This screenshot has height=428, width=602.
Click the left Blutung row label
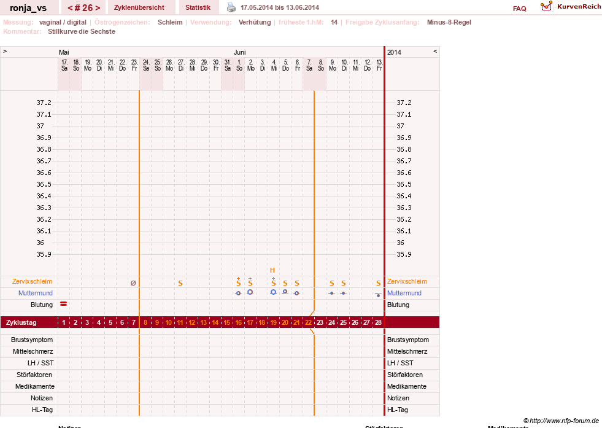click(x=42, y=305)
